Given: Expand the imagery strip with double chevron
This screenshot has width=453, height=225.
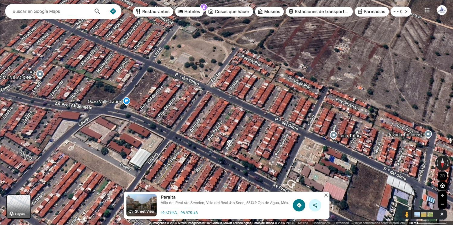Looking at the screenshot, I should point(442,214).
